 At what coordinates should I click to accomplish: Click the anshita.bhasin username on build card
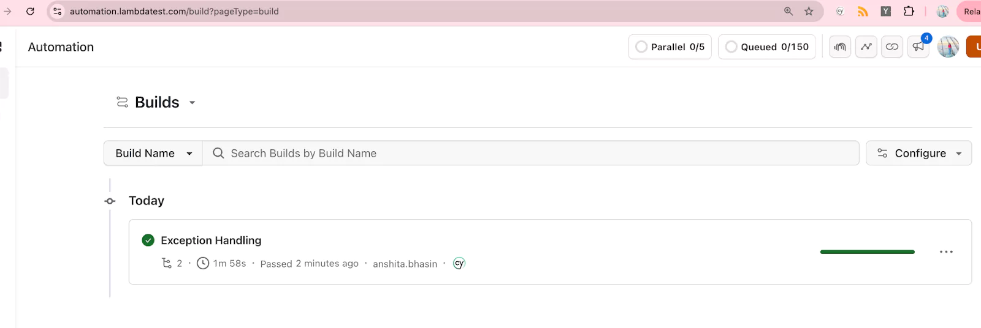405,264
